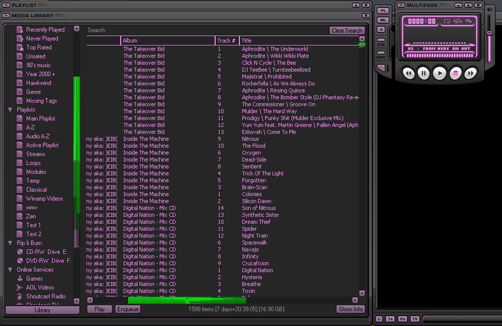Click the Clear Search button

pyautogui.click(x=347, y=30)
